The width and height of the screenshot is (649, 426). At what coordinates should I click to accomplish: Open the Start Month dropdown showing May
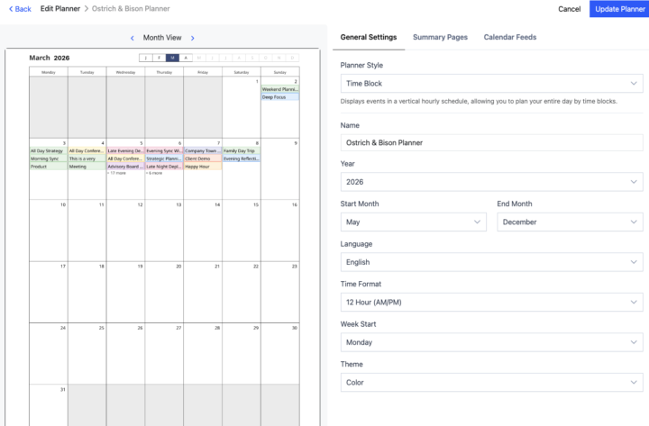pos(413,222)
